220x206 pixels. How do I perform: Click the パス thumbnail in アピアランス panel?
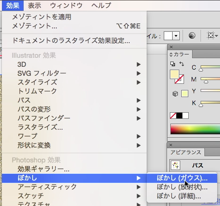[176, 165]
